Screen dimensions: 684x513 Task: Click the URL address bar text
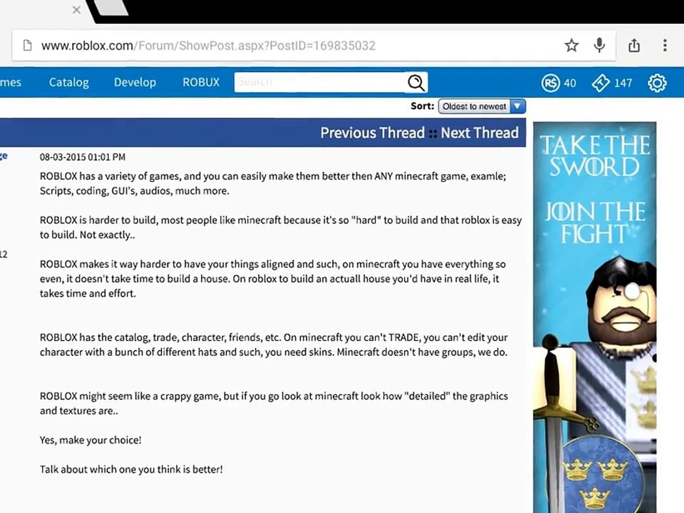click(x=208, y=46)
